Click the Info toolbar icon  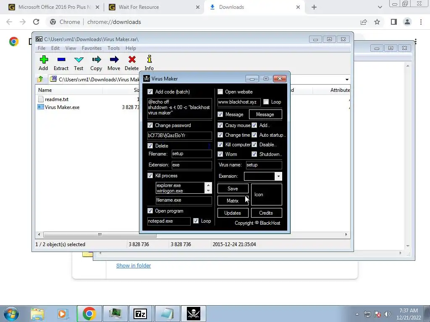click(x=149, y=59)
